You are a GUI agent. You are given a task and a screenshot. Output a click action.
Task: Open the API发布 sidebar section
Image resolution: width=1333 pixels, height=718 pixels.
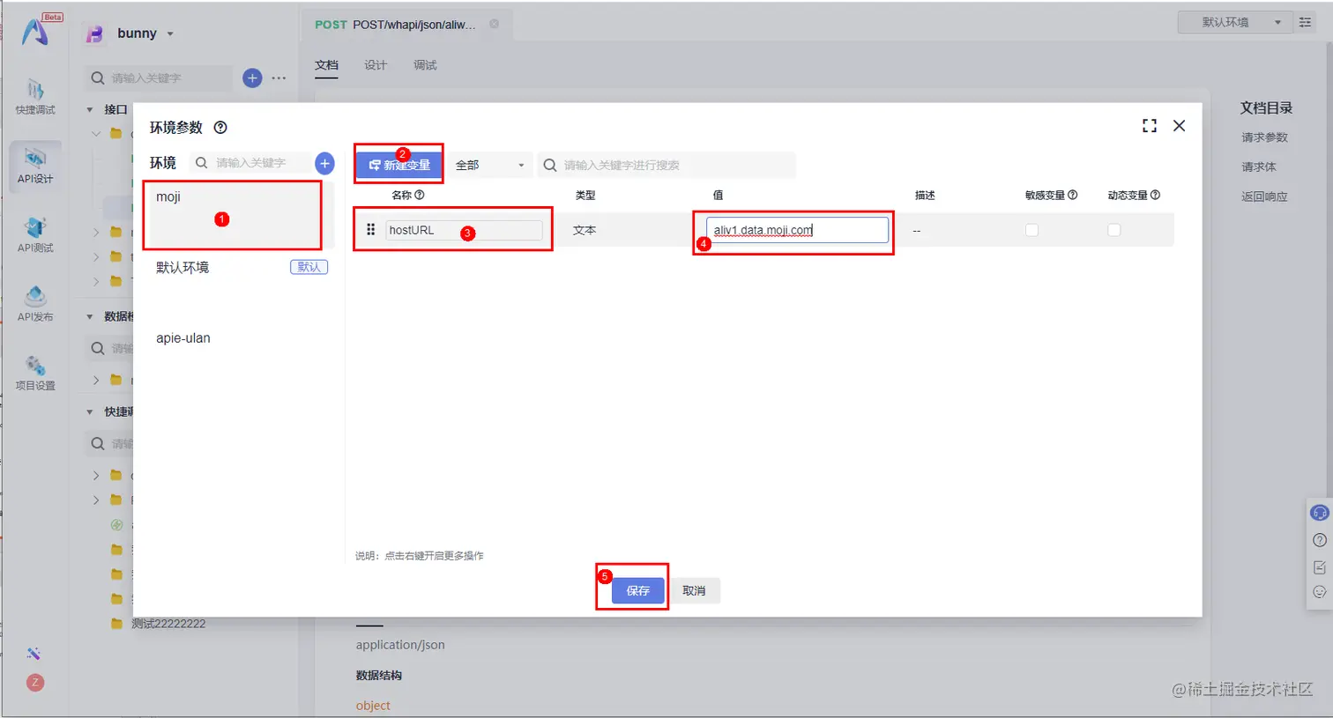tap(35, 304)
